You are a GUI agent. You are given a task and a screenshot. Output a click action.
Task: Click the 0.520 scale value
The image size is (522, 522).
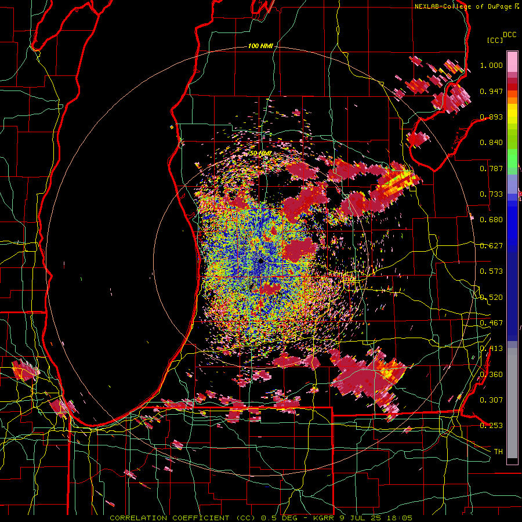491,298
